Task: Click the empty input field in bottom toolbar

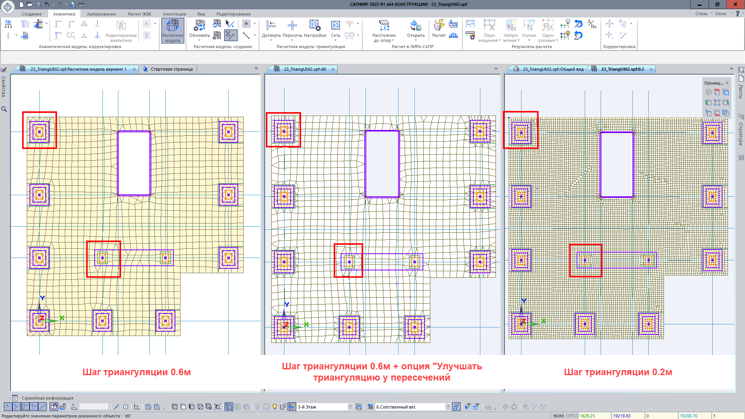Action: click(x=94, y=407)
